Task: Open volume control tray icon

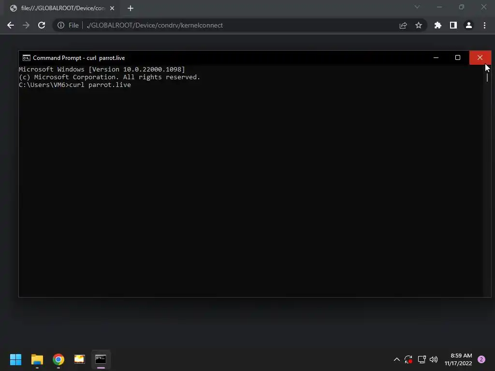Action: [434, 359]
